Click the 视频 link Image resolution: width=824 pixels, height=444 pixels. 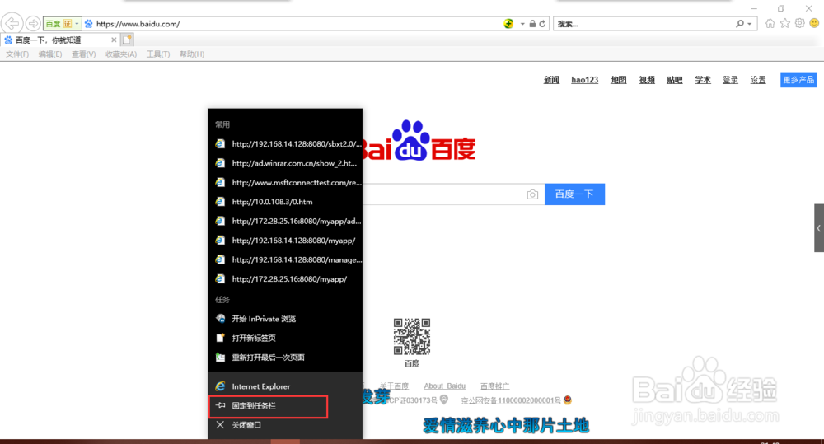[x=647, y=80]
